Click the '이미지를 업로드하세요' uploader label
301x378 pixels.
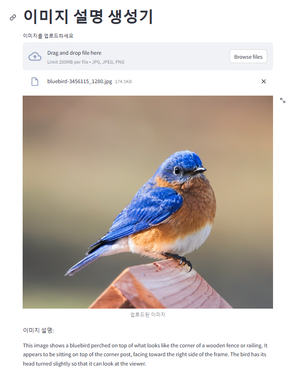click(48, 36)
